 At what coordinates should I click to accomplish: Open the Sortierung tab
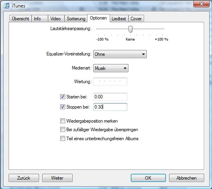(76, 19)
